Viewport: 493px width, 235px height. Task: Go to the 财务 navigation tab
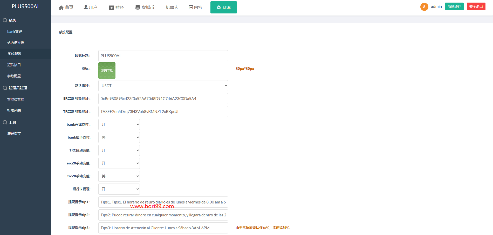point(117,7)
